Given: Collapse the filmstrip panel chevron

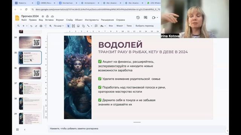Looking at the screenshot, I should [x=24, y=129].
